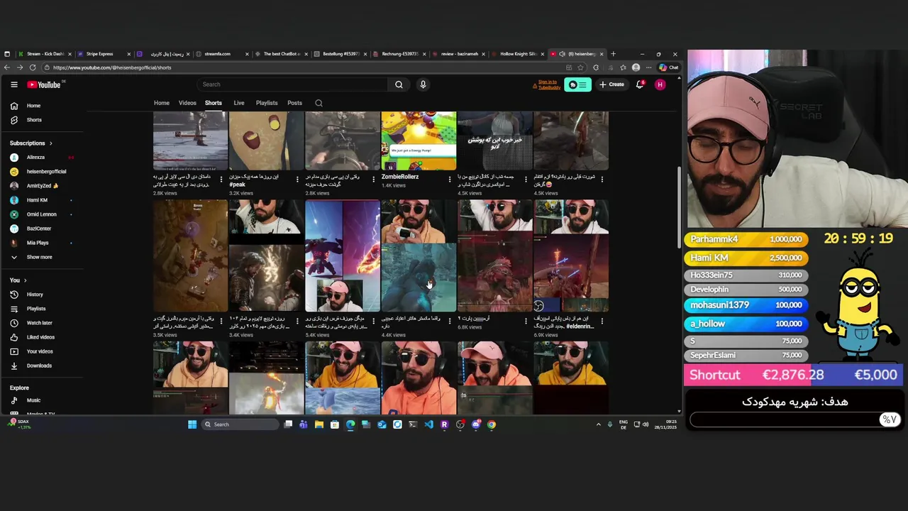Viewport: 908px width, 511px height.
Task: Open the YouTube notifications bell
Action: tap(639, 84)
